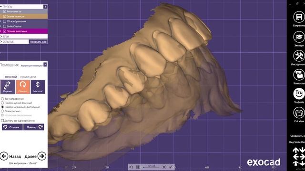
Task: Click the Коррекция позиции step title
Action: (31, 66)
